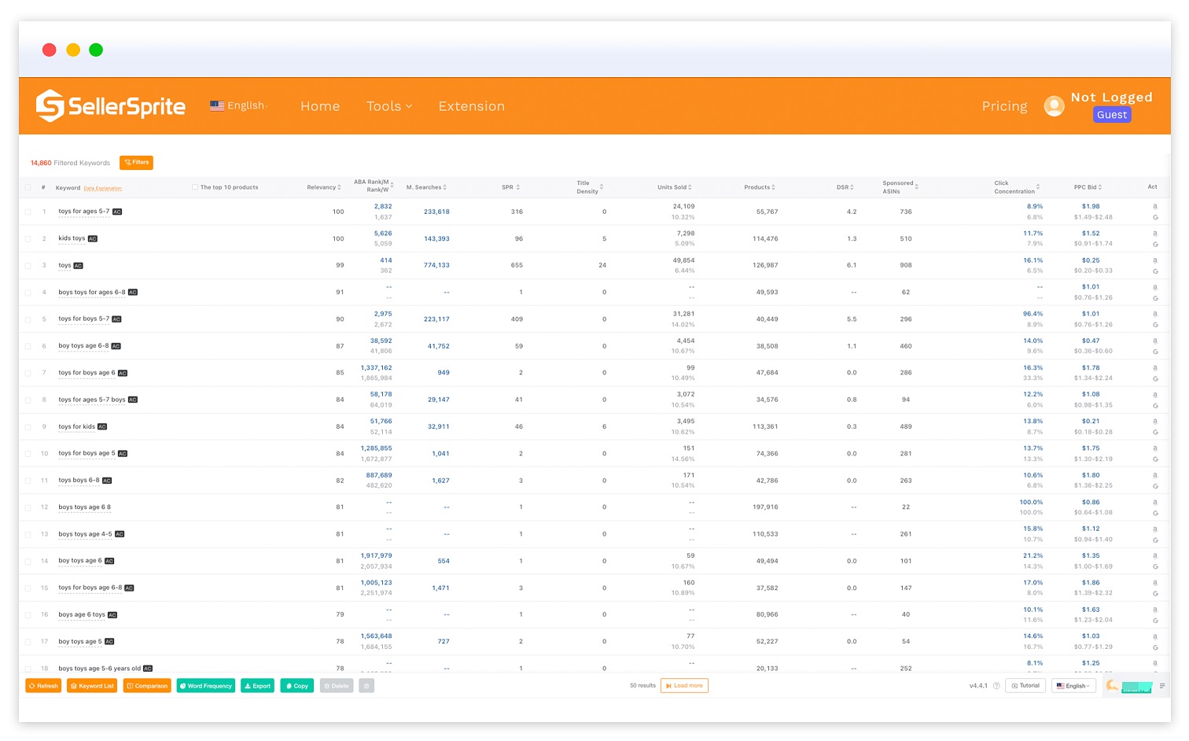Viewport: 1189px width, 741px height.
Task: Open Amazon search for 'toys for ages 5-7'
Action: tap(1154, 207)
